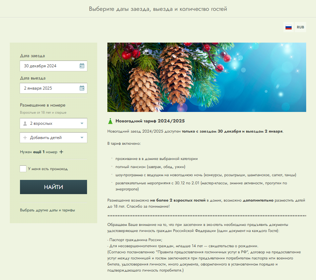Click 'У меня есть промокод' label text

(x=48, y=169)
